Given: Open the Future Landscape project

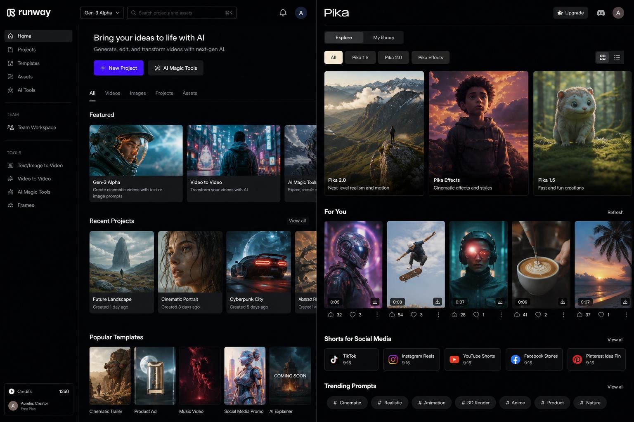Looking at the screenshot, I should (x=122, y=272).
